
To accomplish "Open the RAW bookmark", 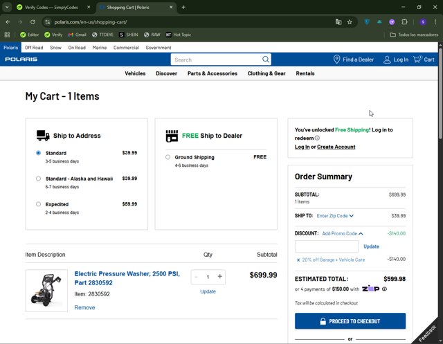I will click(152, 35).
